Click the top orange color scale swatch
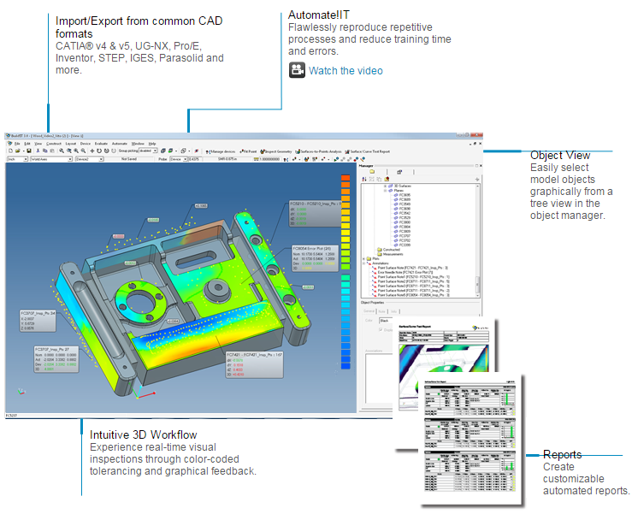The width and height of the screenshot is (632, 514). click(x=346, y=178)
